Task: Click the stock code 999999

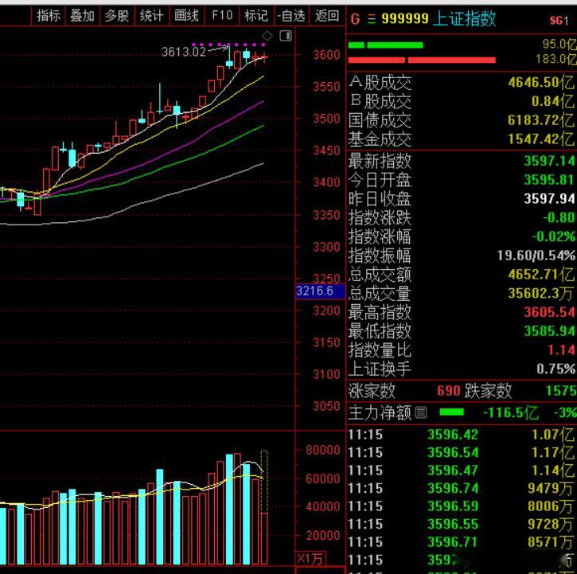Action: pyautogui.click(x=405, y=19)
